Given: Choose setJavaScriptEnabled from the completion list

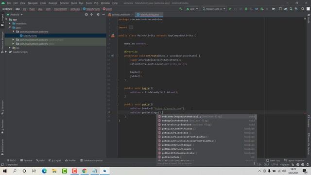Looking at the screenshot, I should click(x=207, y=124).
